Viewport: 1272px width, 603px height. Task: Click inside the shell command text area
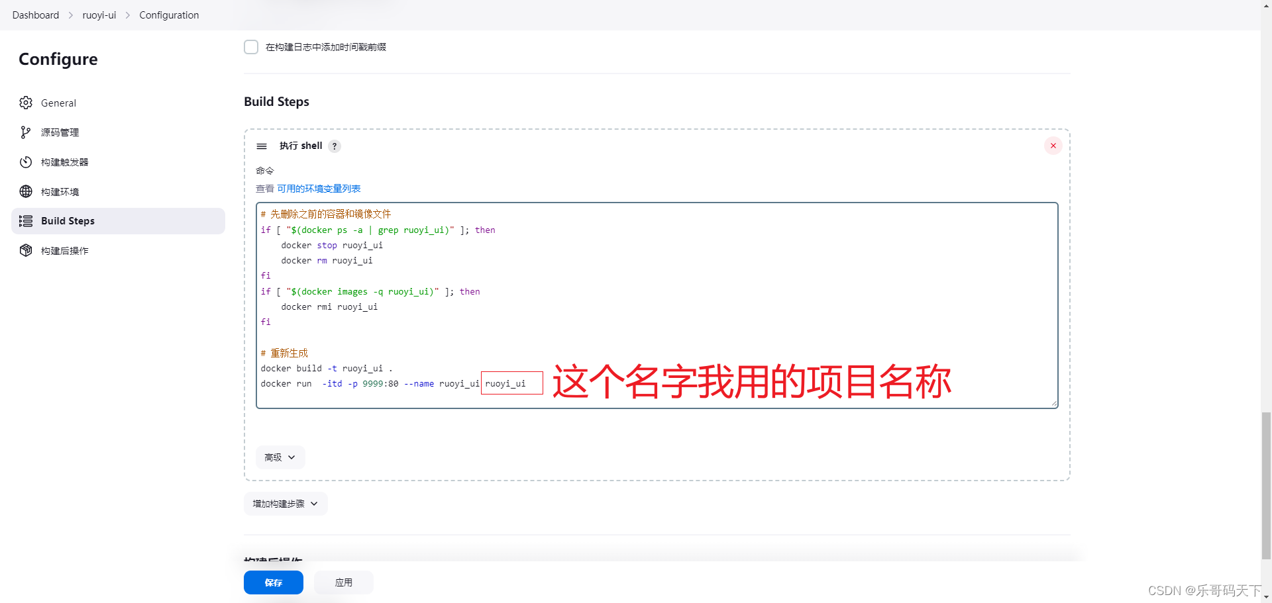pos(657,305)
